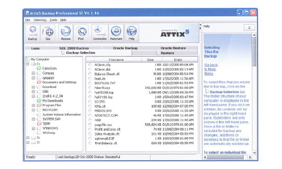Switch to the SQL 2000 Backup tab
The width and height of the screenshot is (282, 169).
(x=74, y=48)
